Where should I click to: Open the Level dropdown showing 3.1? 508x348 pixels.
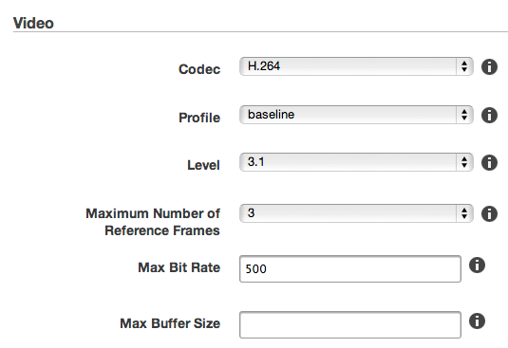click(x=356, y=162)
